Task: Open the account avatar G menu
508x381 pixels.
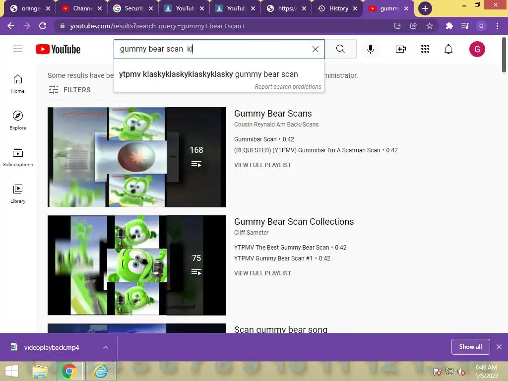Action: pyautogui.click(x=477, y=49)
